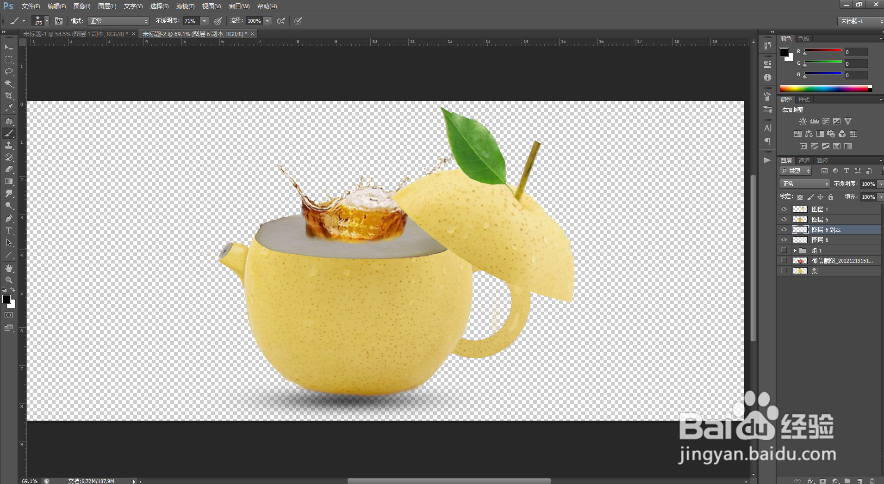Viewport: 884px width, 484px height.
Task: Click the blue B slider track
Action: coord(822,74)
